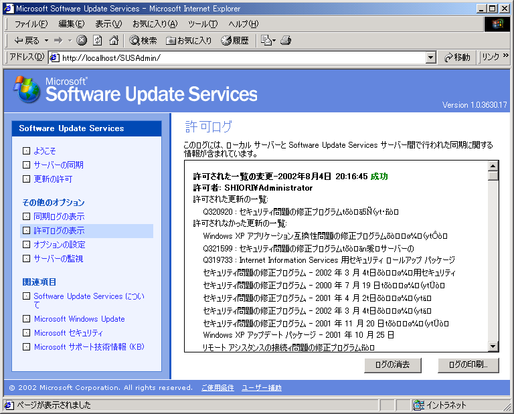Viewport: 514px width, 414px height.
Task: Expand the リンク links bar chevron
Action: (506, 56)
